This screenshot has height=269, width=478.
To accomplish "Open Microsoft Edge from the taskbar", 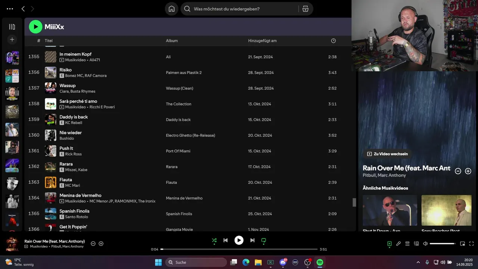I will [x=246, y=262].
